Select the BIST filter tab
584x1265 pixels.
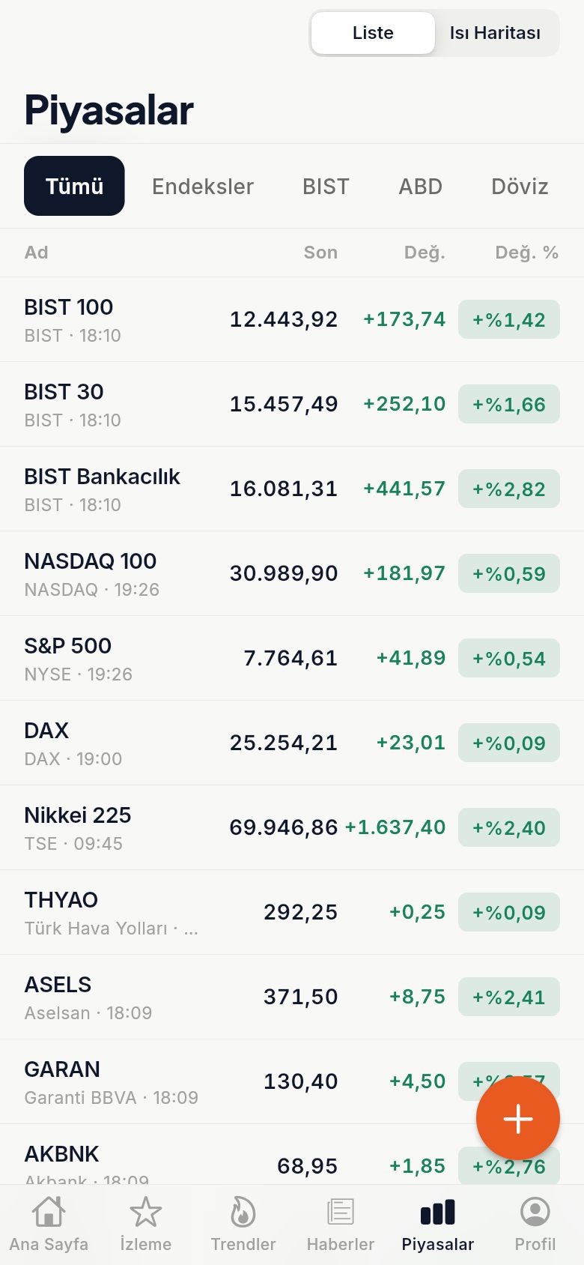coord(326,186)
